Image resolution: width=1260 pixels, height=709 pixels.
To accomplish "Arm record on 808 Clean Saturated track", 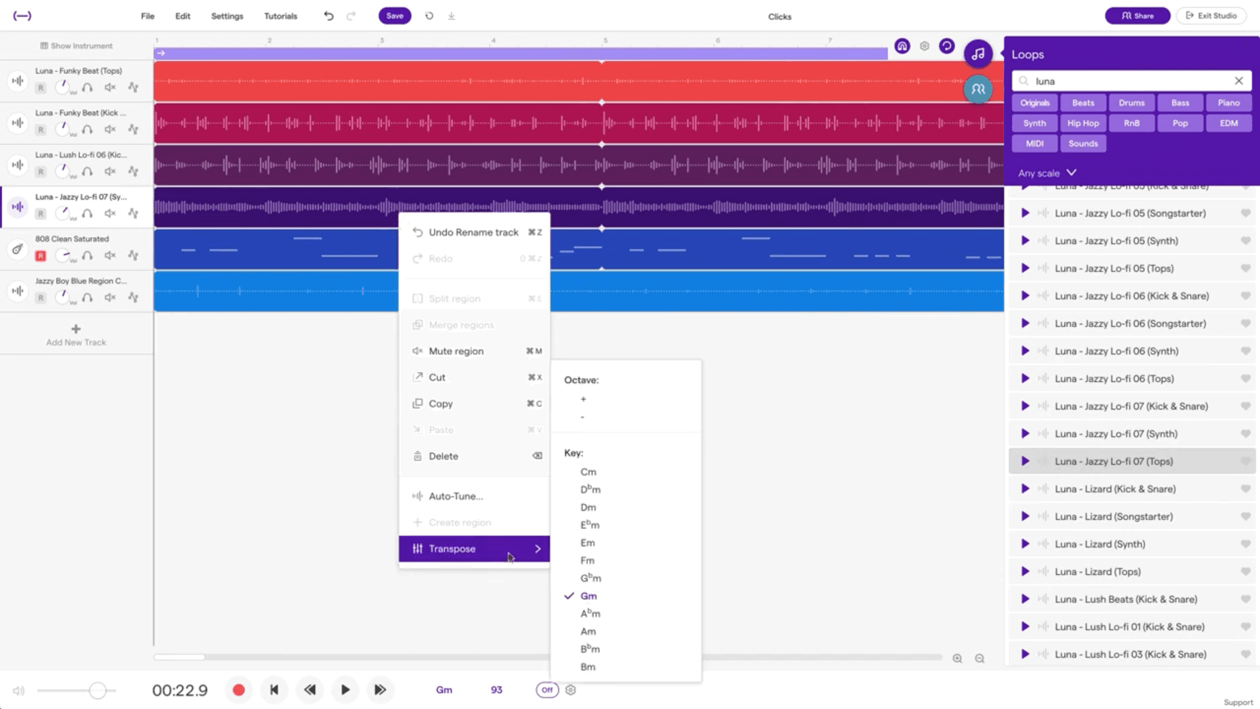I will pyautogui.click(x=41, y=256).
